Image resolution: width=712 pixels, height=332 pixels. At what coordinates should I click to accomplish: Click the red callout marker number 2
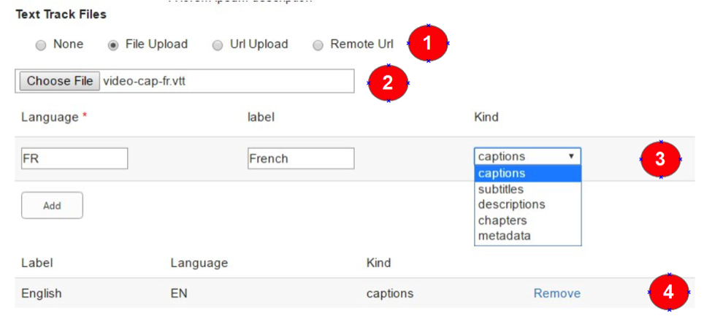pyautogui.click(x=388, y=82)
